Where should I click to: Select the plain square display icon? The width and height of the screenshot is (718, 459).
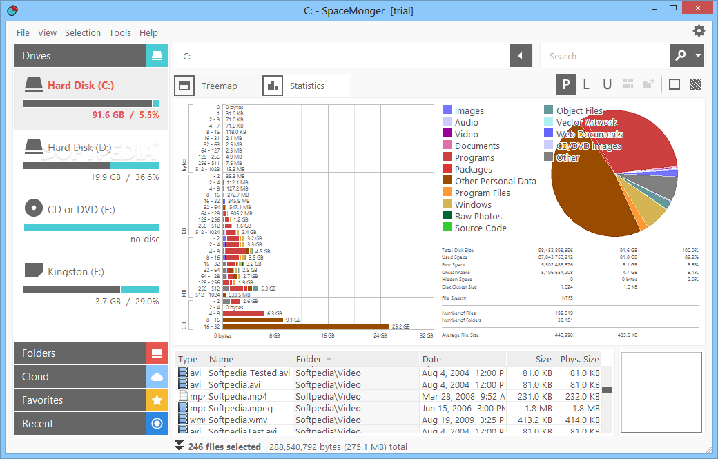pos(675,84)
